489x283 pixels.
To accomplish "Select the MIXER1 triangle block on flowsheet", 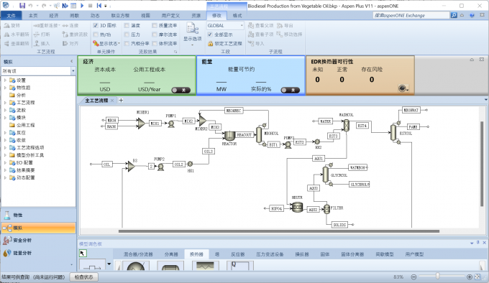I will click(x=141, y=124).
